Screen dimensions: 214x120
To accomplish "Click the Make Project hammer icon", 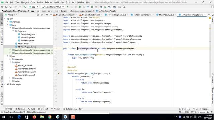I will pyautogui.click(x=25, y=7).
